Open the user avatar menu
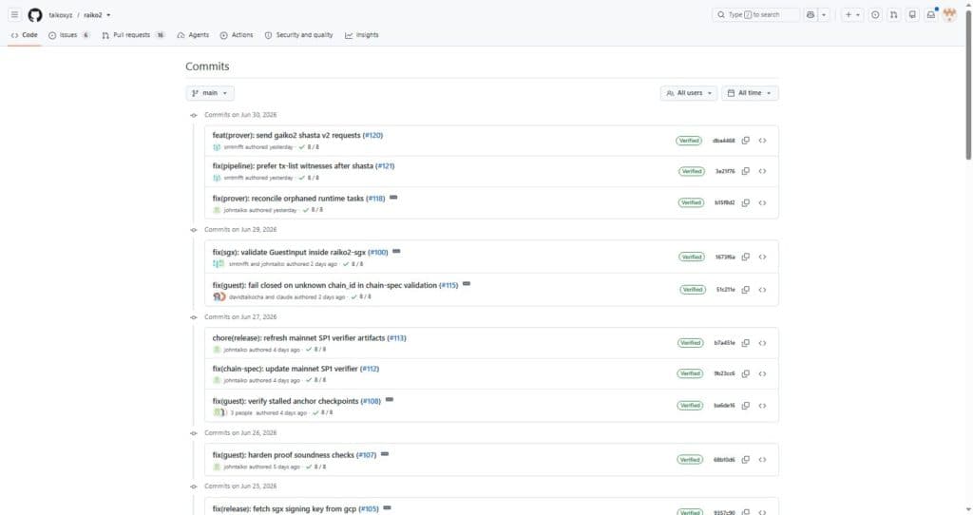The height and width of the screenshot is (515, 973). point(949,14)
